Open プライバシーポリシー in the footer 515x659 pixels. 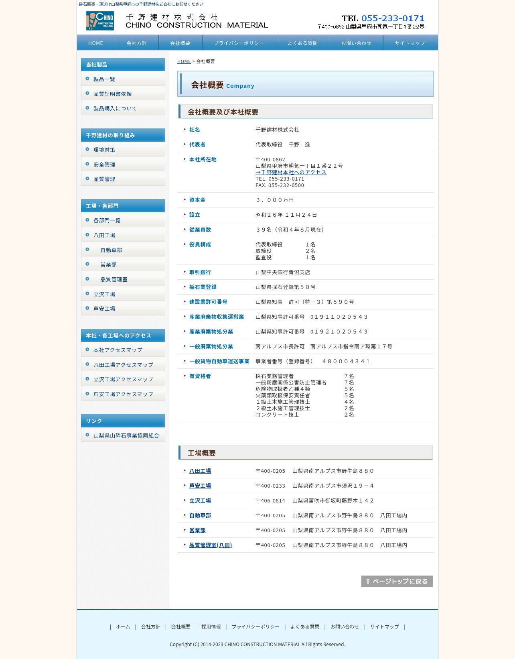pos(255,626)
